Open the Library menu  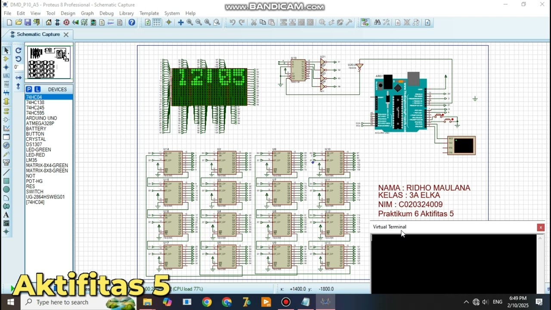click(127, 13)
